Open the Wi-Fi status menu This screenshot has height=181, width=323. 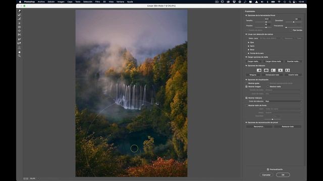tap(279, 2)
